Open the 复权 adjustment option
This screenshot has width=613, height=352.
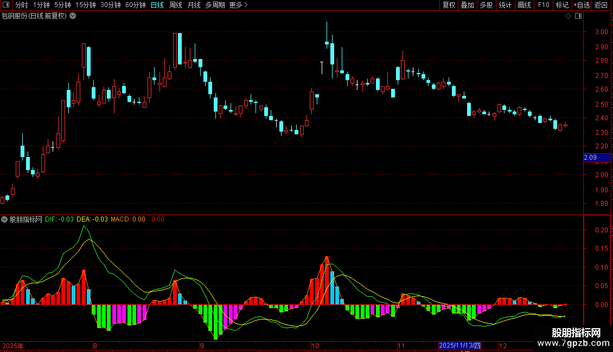pyautogui.click(x=449, y=5)
